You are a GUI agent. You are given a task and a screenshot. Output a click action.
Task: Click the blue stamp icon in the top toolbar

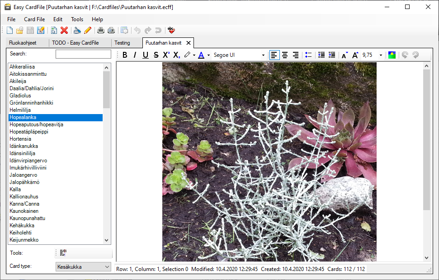click(x=77, y=30)
